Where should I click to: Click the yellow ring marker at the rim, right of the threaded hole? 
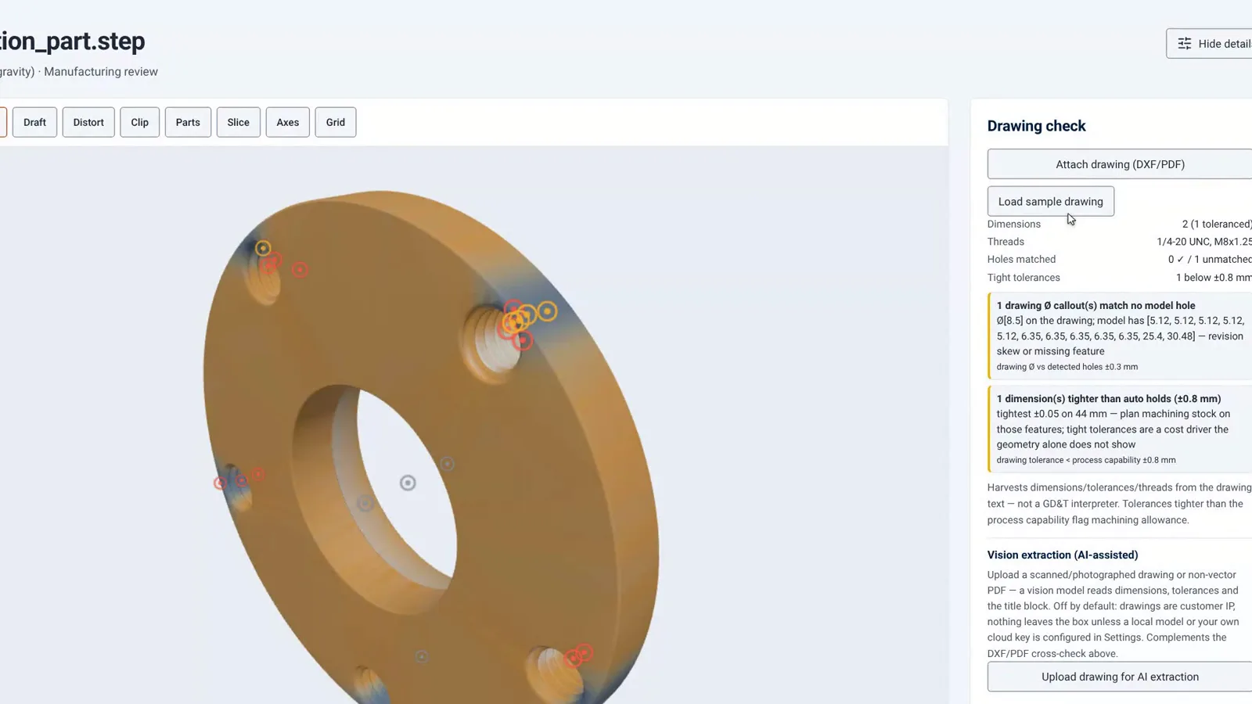tap(547, 311)
